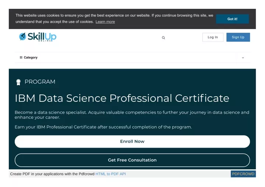265x187 pixels.
Task: Click the PROGRAM label text
Action: (40, 82)
